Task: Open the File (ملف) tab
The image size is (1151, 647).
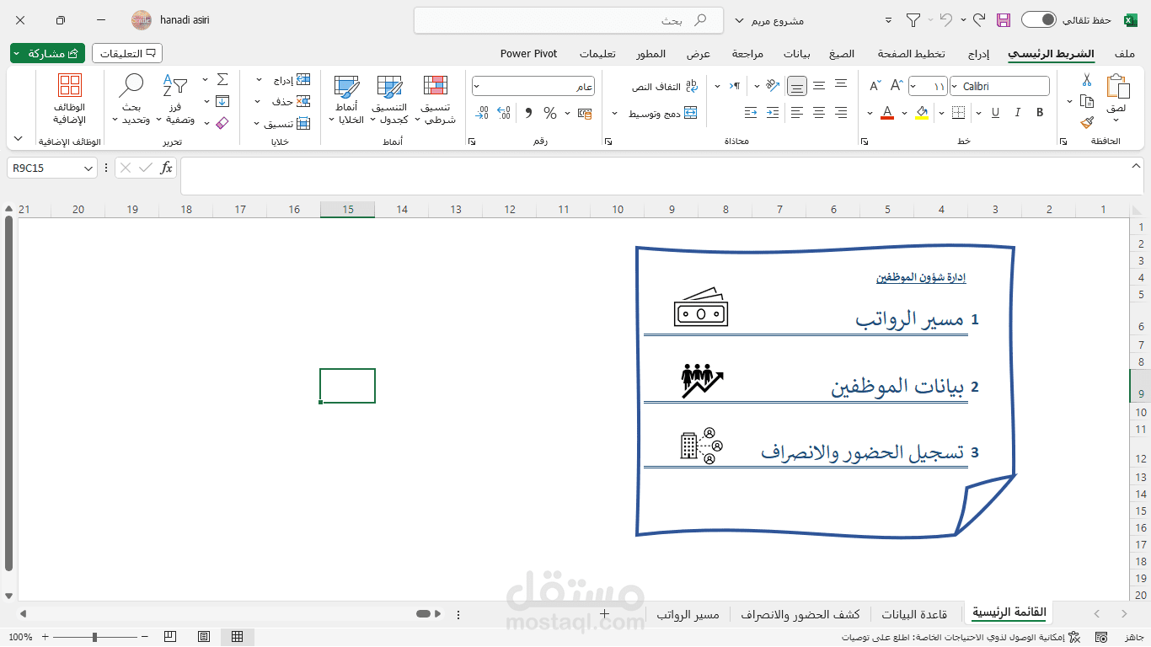Action: 1125,53
